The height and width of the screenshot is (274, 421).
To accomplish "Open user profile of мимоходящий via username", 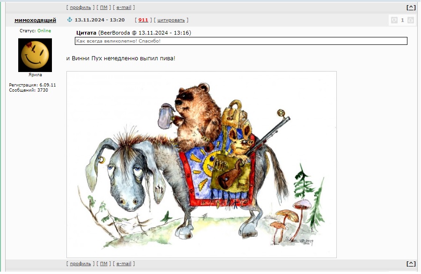I will (35, 20).
